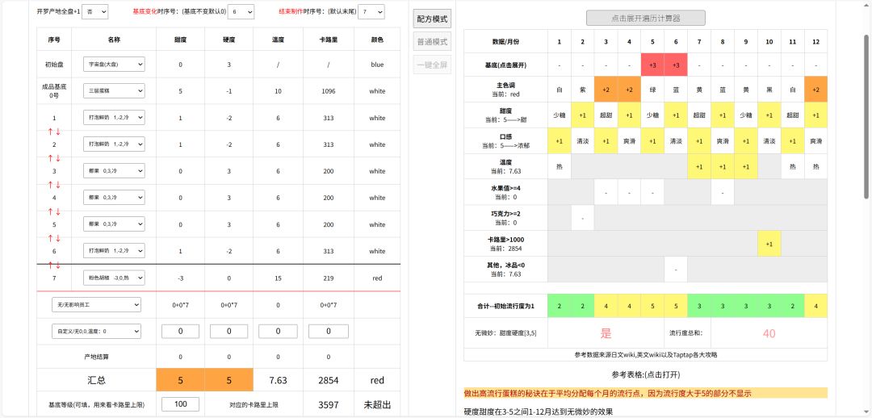The image size is (872, 418).
Task: Click the 未超出 status text
Action: coord(377,404)
